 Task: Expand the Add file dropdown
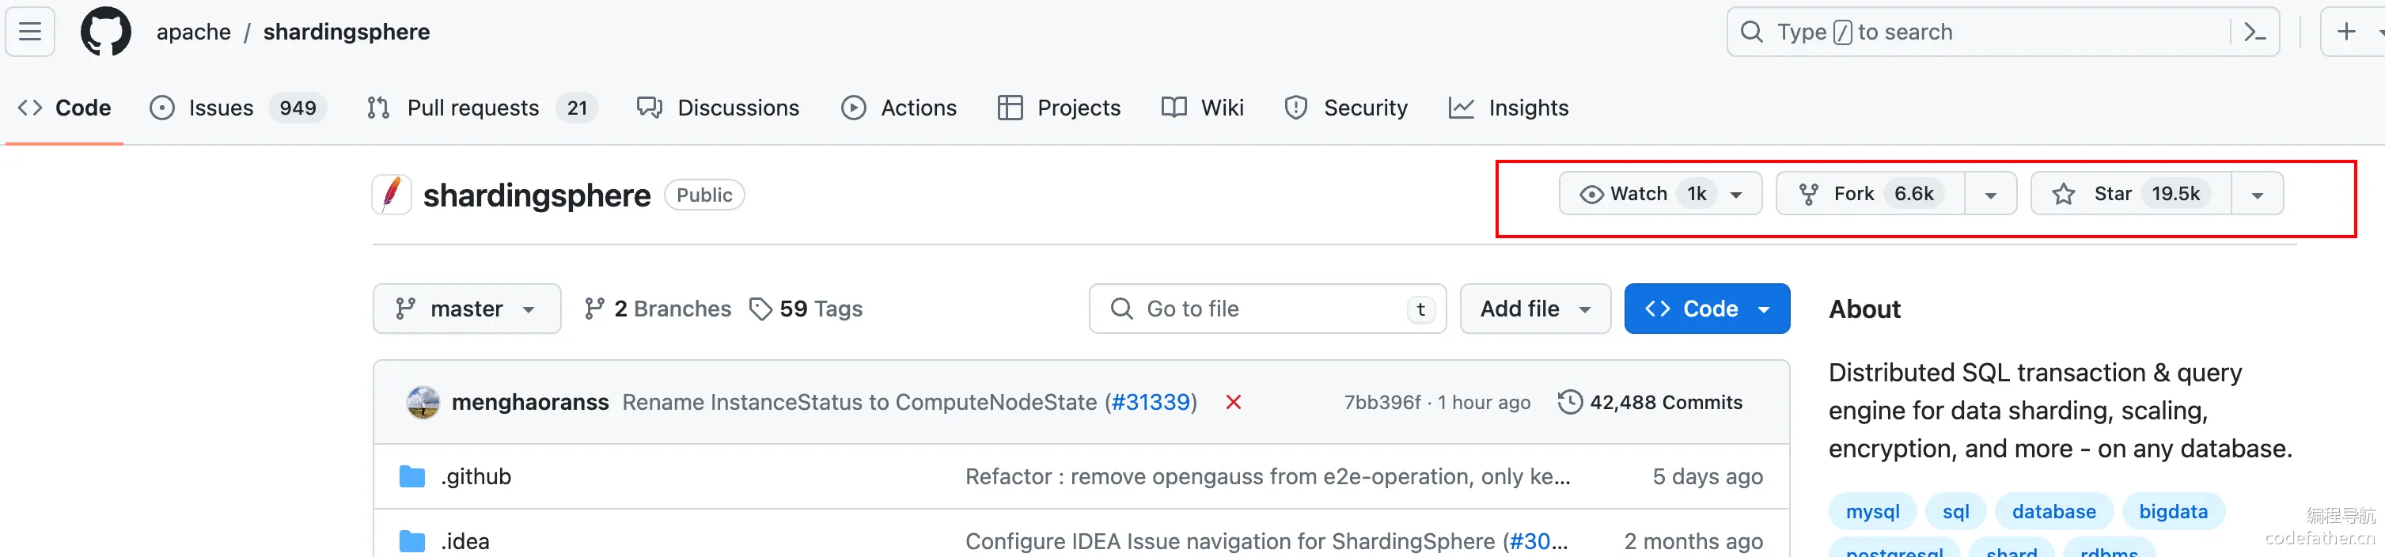[x=1535, y=308]
